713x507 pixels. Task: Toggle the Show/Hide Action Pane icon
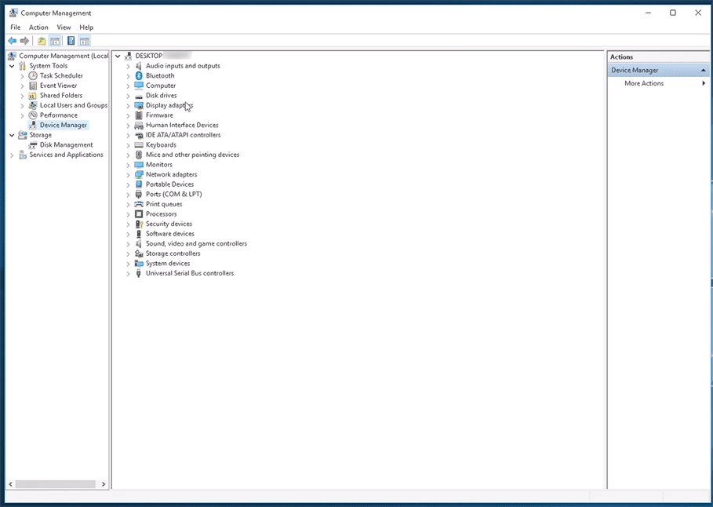[x=85, y=41]
